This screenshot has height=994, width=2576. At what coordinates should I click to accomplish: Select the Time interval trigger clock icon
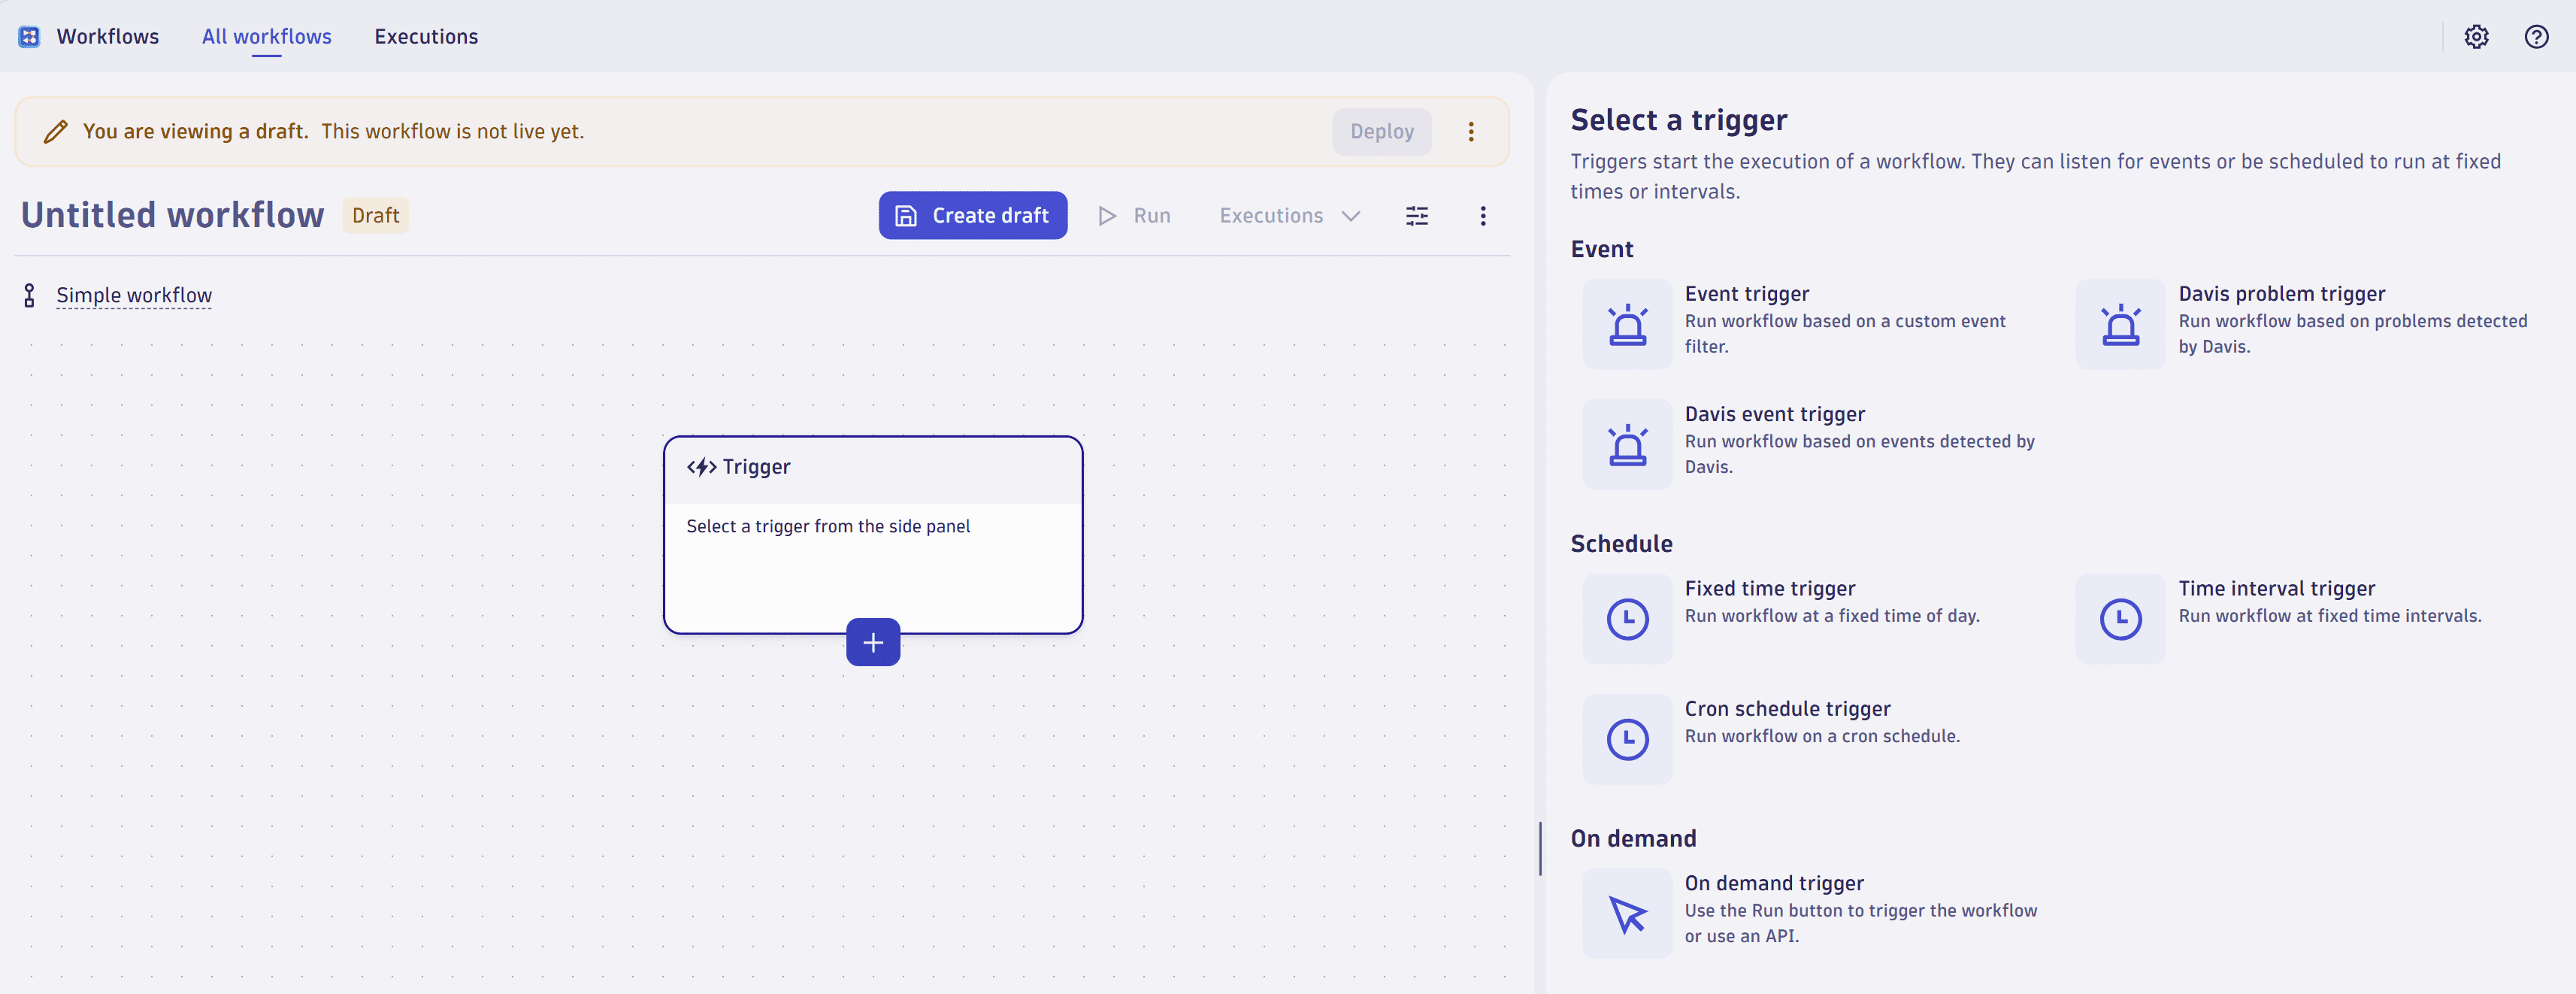(2120, 619)
